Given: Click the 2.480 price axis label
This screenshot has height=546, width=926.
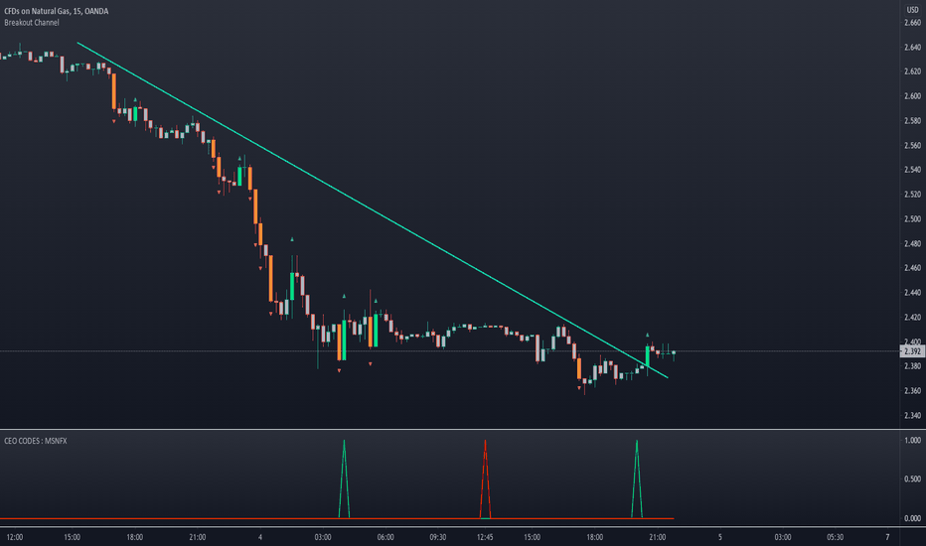Looking at the screenshot, I should pyautogui.click(x=912, y=244).
